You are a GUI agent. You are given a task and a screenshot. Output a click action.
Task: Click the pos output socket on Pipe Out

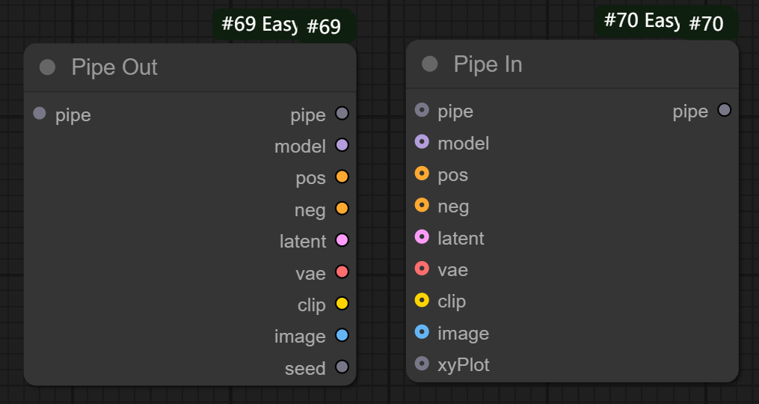(342, 177)
